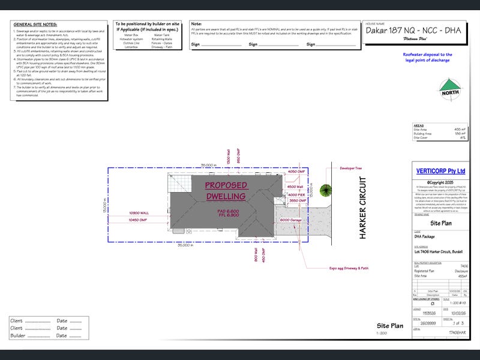This screenshot has width=480, height=360.
Task: Click the green North compass arrow
Action: point(449,85)
